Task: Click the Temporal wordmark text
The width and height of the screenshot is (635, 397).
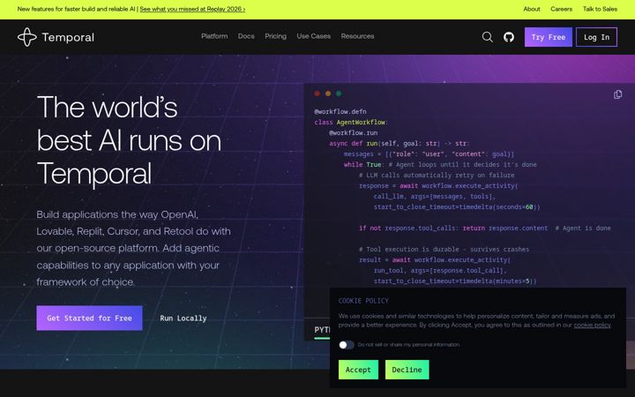Action: point(68,38)
